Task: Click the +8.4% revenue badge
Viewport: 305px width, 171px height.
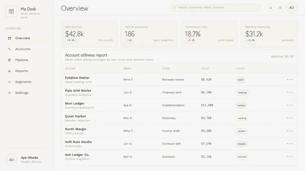Action: (71, 40)
